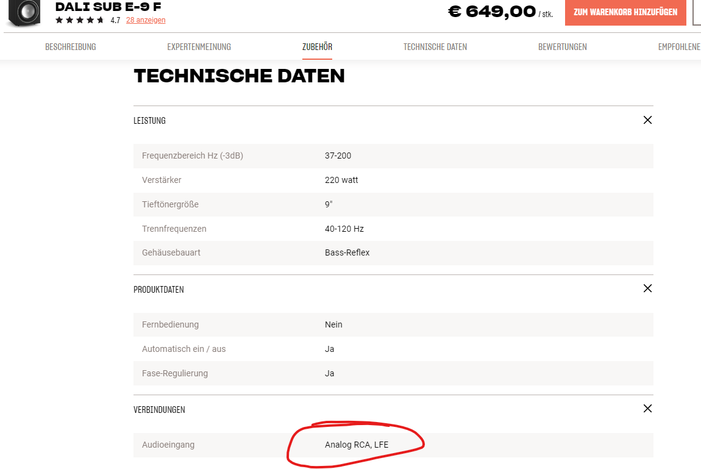This screenshot has height=469, width=701.
Task: Select the Bass-Reflex value
Action: (347, 252)
